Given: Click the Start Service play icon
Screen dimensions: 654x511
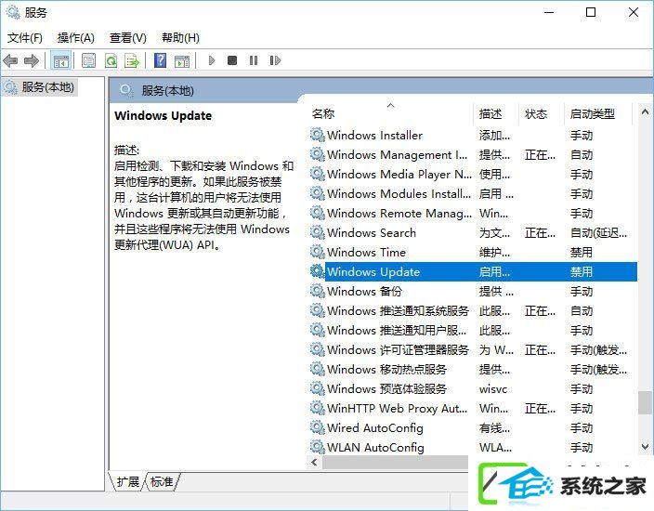Looking at the screenshot, I should point(212,61).
